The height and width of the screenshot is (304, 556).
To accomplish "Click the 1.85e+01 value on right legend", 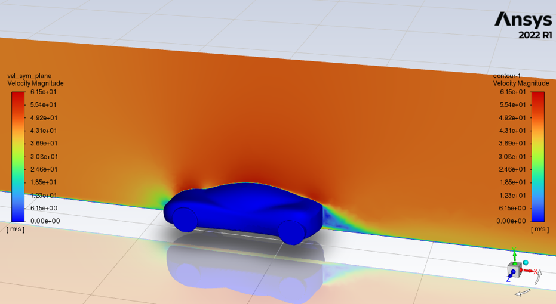I will (x=512, y=182).
